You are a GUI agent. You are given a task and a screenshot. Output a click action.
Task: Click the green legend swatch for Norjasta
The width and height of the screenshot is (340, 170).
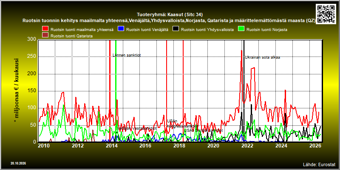click(x=241, y=29)
